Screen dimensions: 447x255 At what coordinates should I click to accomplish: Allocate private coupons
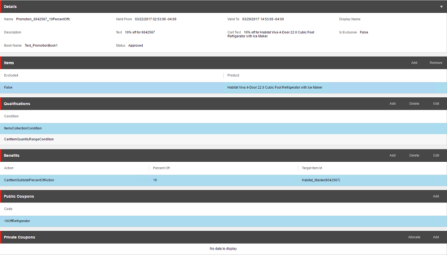414,237
